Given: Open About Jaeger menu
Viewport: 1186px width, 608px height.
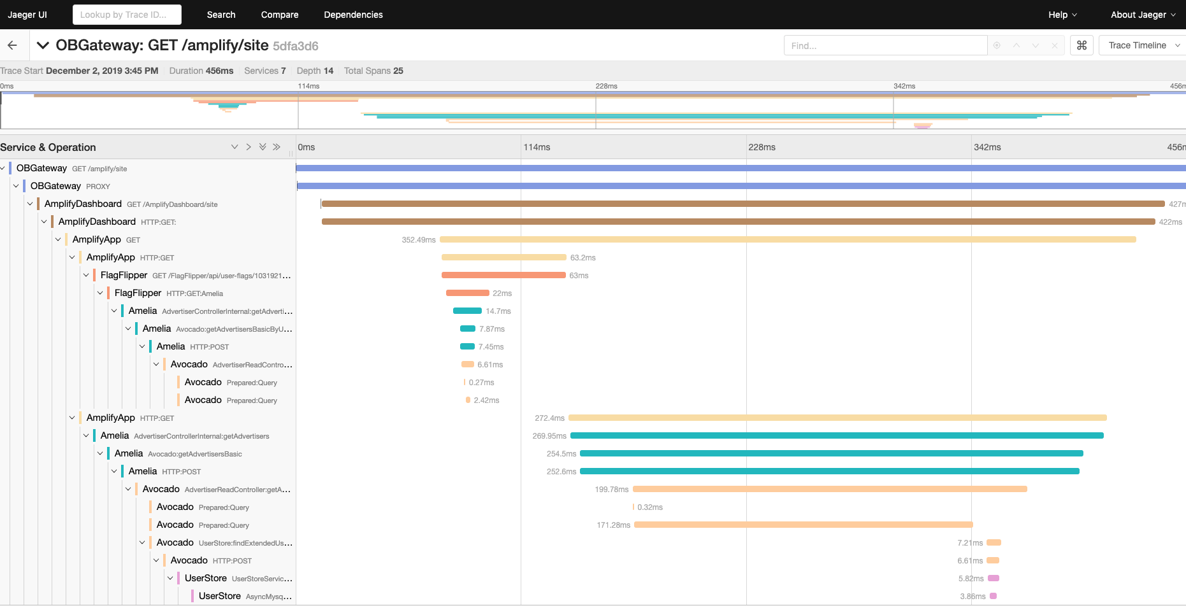Looking at the screenshot, I should 1143,15.
